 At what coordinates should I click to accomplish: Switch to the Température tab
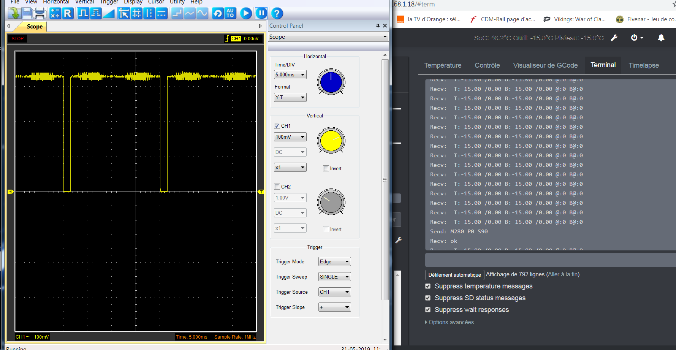click(x=443, y=65)
